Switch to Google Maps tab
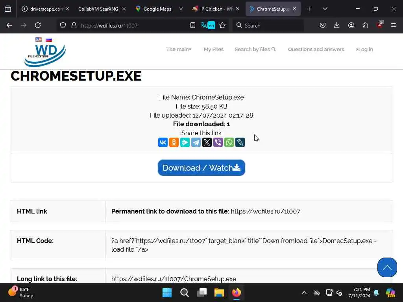Screen dimensions: 403x302 [x=157, y=9]
